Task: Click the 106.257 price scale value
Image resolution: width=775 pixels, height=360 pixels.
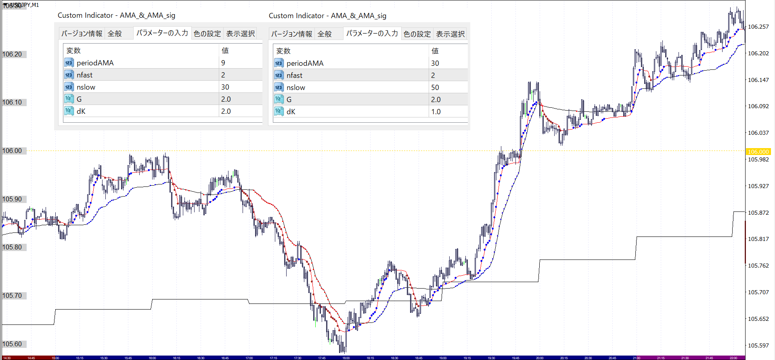Action: [758, 27]
